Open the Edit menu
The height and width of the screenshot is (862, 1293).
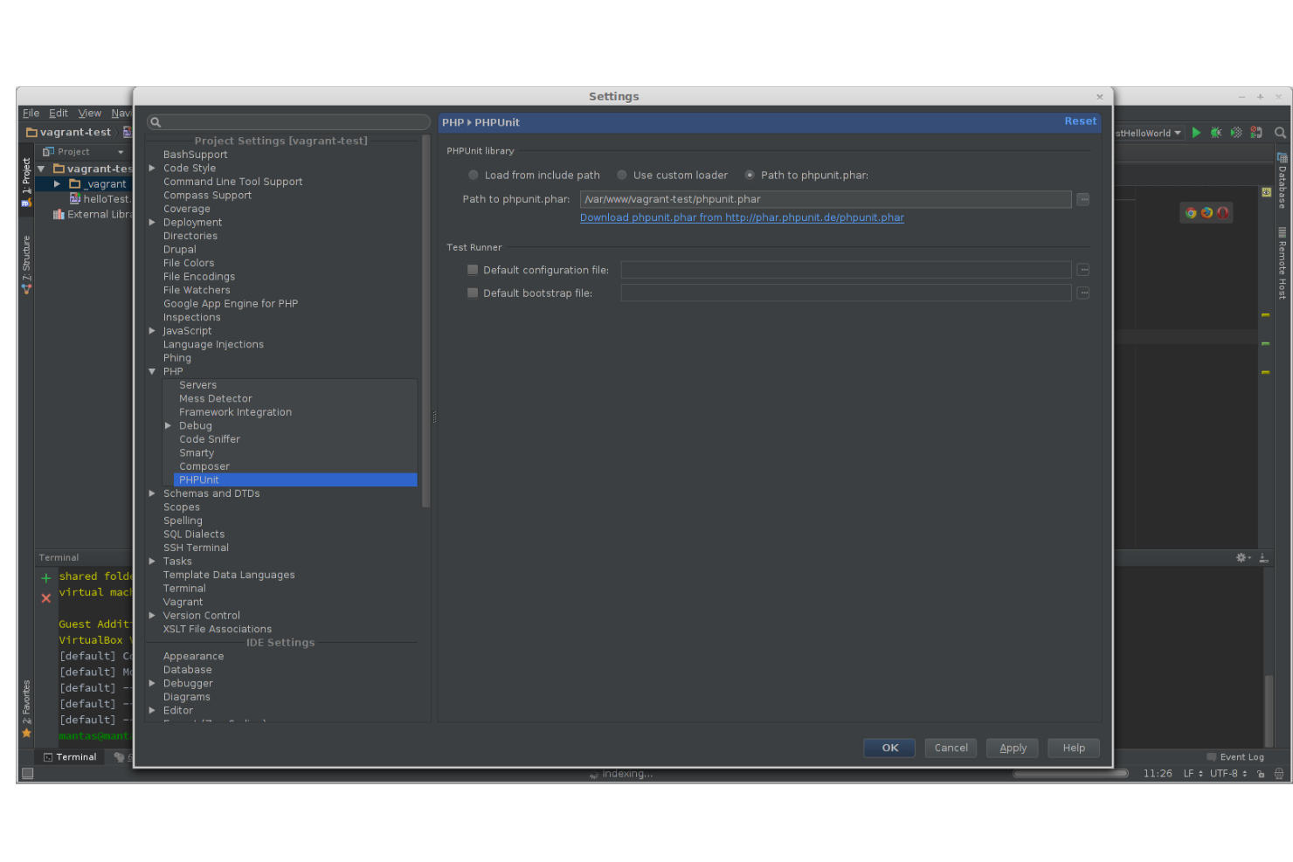[x=58, y=113]
